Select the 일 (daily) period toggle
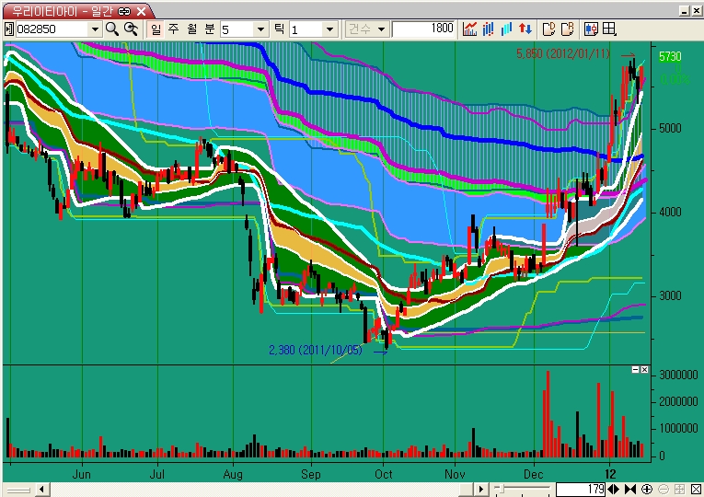 pyautogui.click(x=156, y=29)
